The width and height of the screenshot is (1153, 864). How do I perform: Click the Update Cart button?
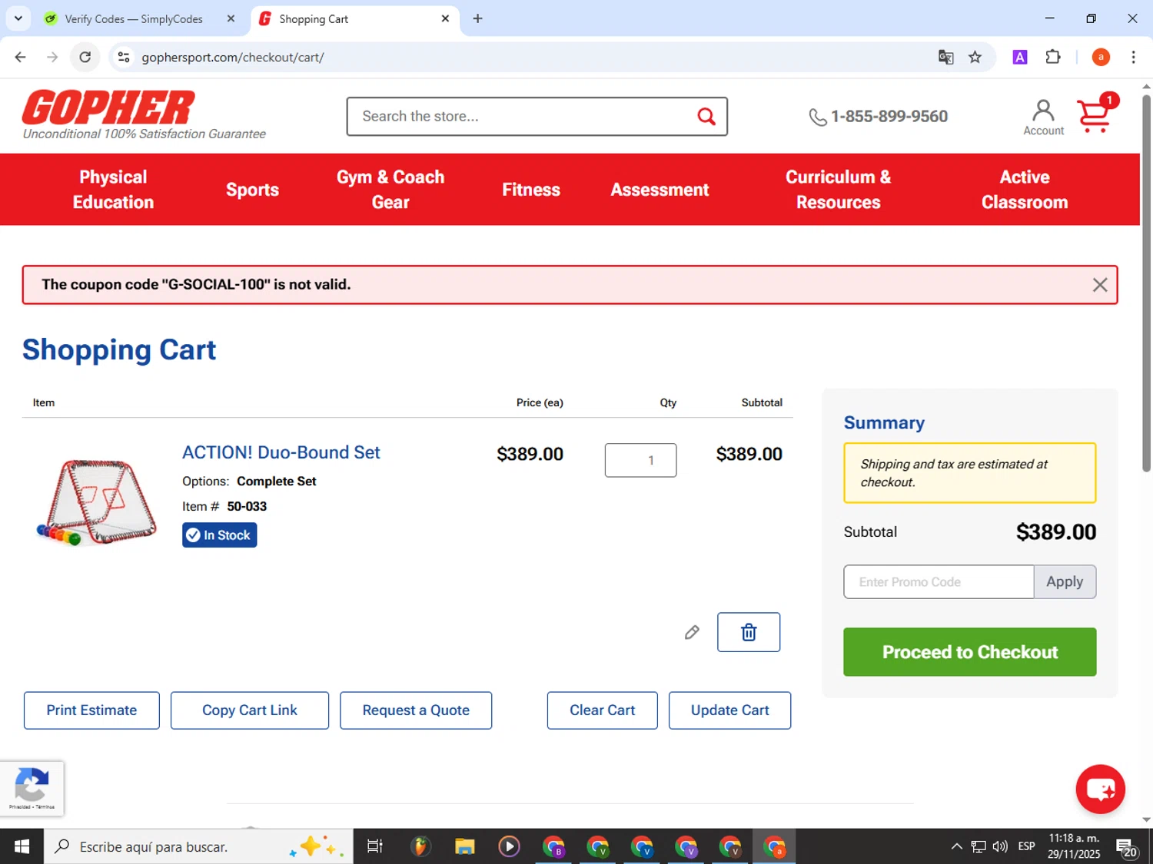729,710
